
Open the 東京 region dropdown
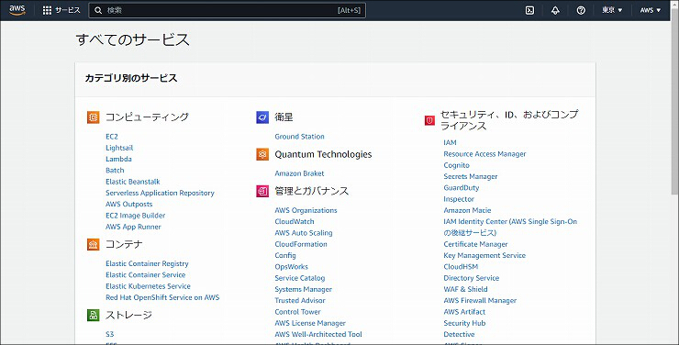click(x=612, y=10)
